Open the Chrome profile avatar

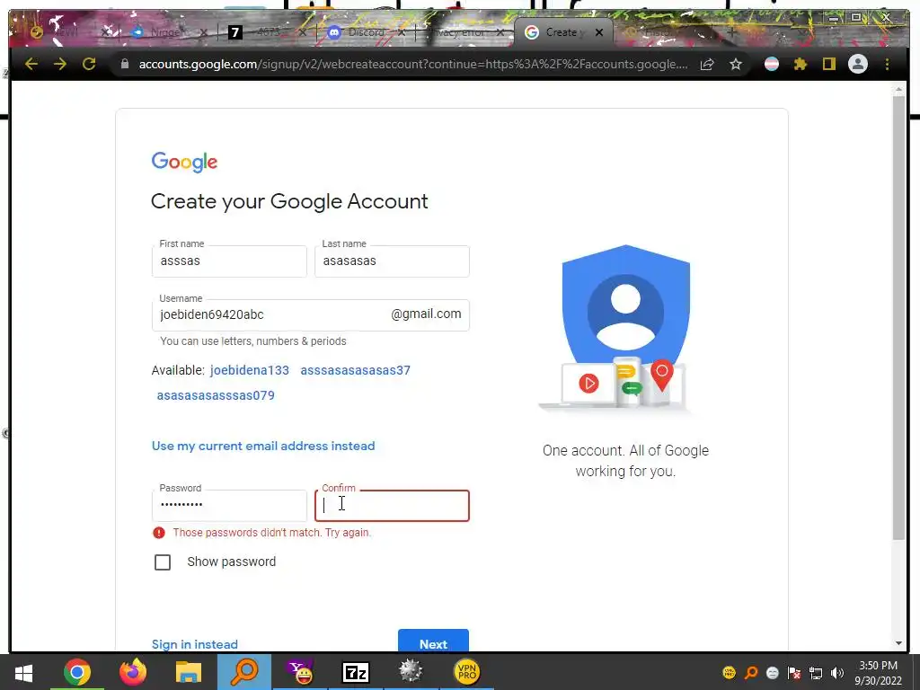point(858,64)
